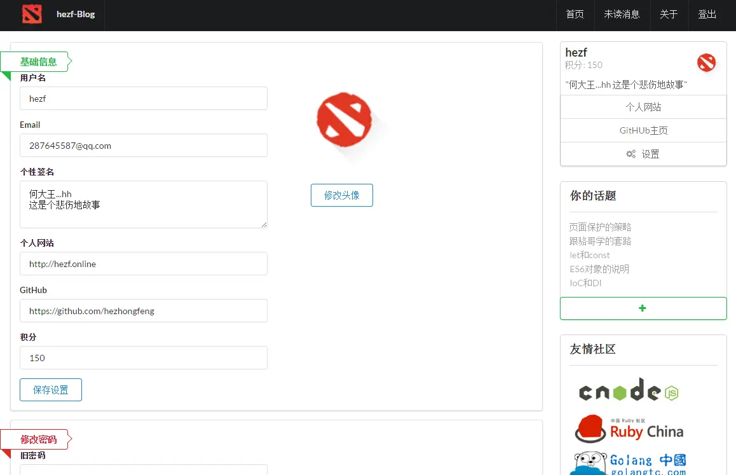Image resolution: width=736 pixels, height=475 pixels.
Task: Open the let和const topic link
Action: coord(589,255)
